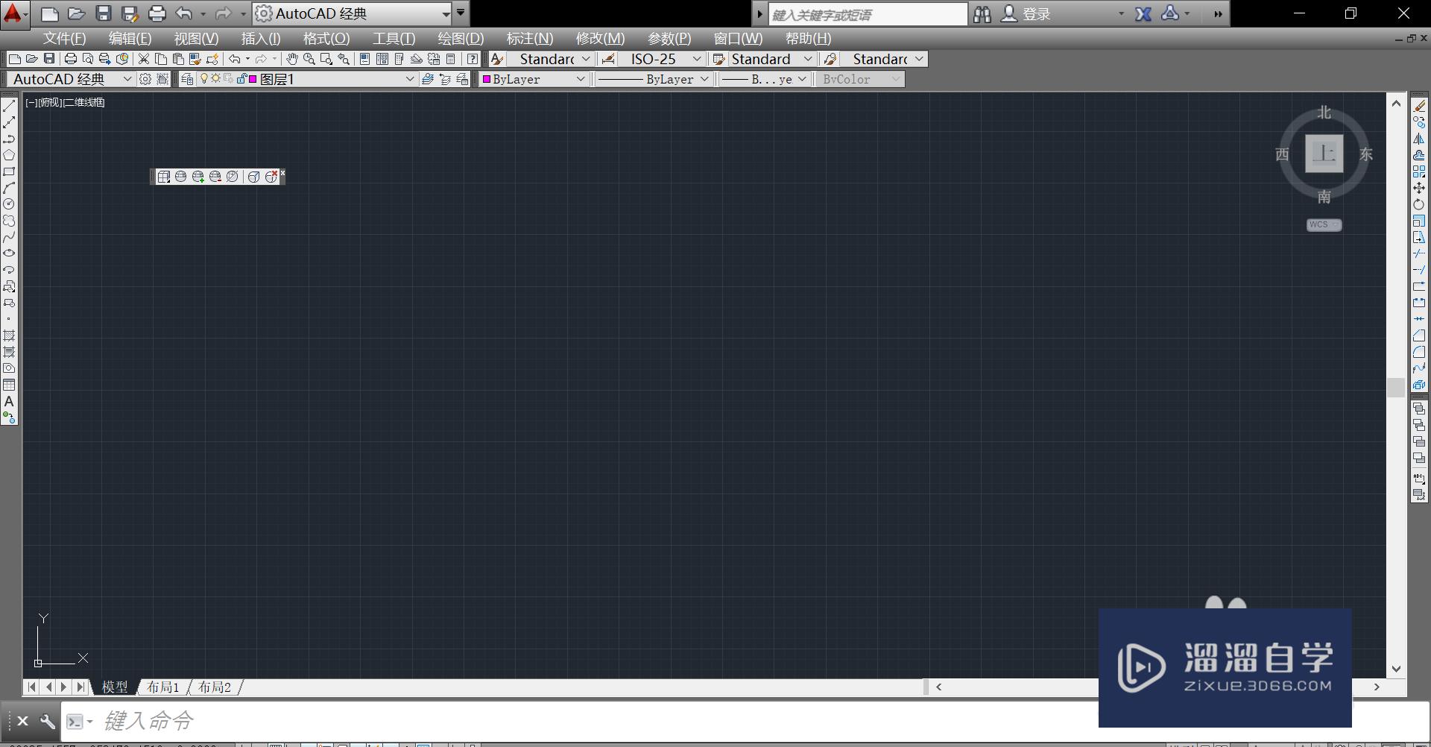Select the Offset modify tool
The height and width of the screenshot is (747, 1431).
point(1419,155)
